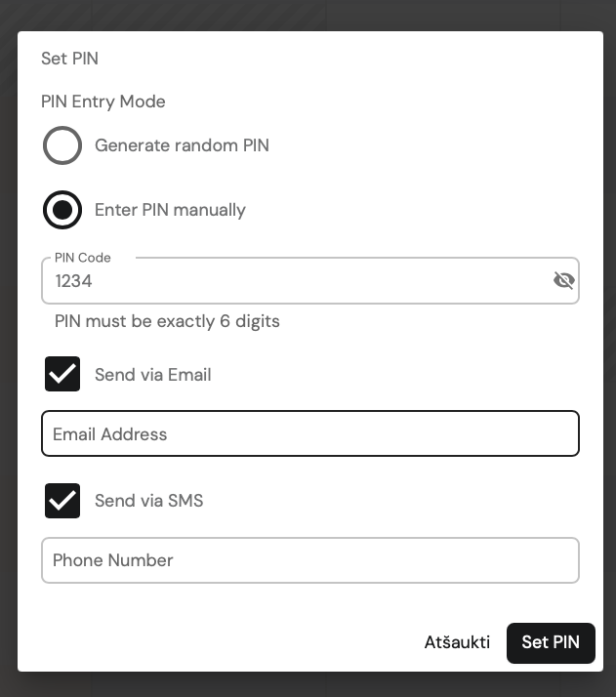The height and width of the screenshot is (697, 616).
Task: Click the Phone Number input field
Action: pos(310,560)
